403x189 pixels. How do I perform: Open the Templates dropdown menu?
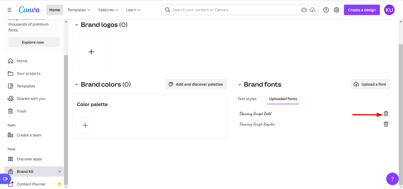(x=79, y=10)
